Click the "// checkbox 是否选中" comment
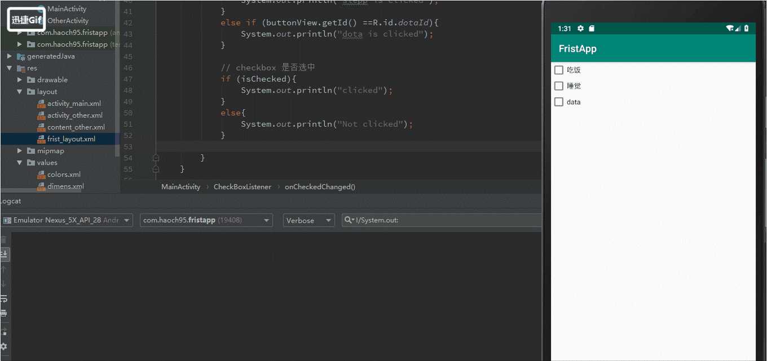 point(268,68)
